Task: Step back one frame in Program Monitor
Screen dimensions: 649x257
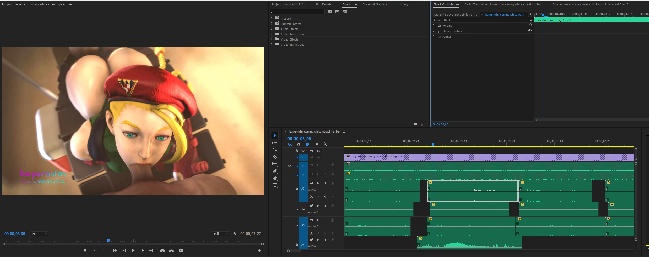Action: pyautogui.click(x=124, y=250)
